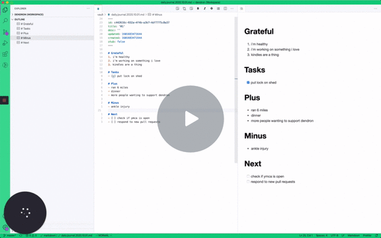Open the Search view in activity bar

(5, 20)
